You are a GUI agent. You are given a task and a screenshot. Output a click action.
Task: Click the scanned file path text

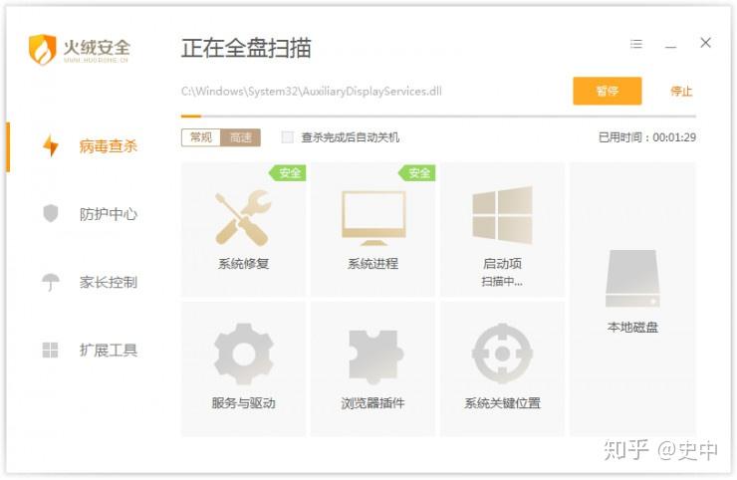pyautogui.click(x=311, y=92)
